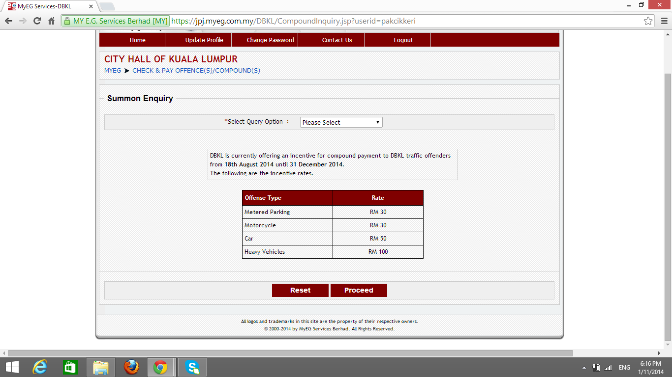Click the ENG language indicator
Screen dimensions: 672x377
pos(624,368)
